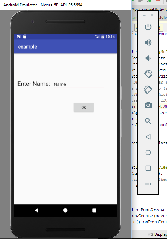Tap the cellular signal status icon
Screen dimensions: 167x239
pos(97,36)
